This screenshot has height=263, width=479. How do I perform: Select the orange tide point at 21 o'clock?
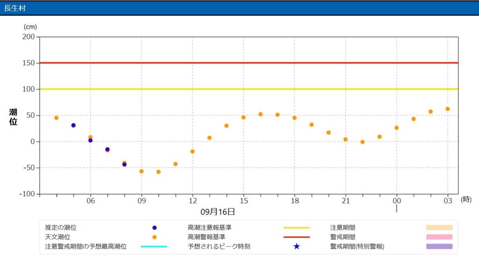point(346,139)
